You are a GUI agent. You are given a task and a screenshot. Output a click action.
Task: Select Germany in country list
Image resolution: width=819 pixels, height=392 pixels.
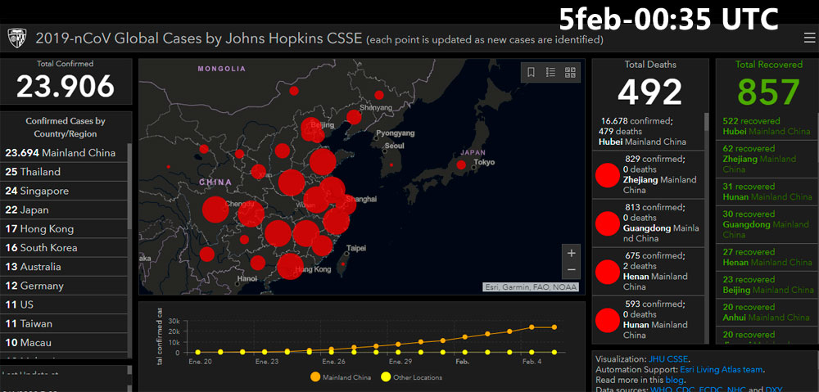64,286
